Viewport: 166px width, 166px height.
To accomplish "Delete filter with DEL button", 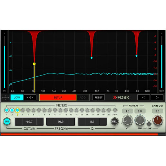I will click(x=115, y=122).
